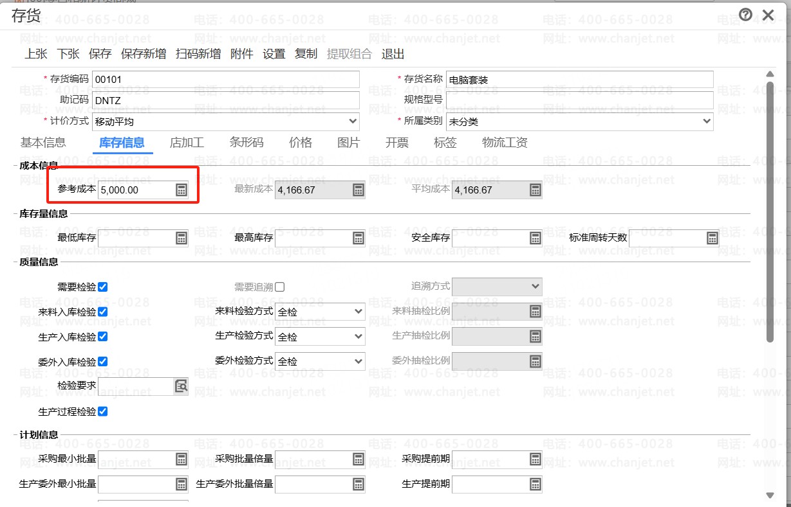Click 设置 toolbar button
The height and width of the screenshot is (507, 791).
274,54
